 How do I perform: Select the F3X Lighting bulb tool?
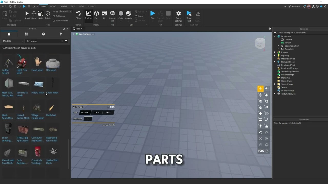click(260, 126)
